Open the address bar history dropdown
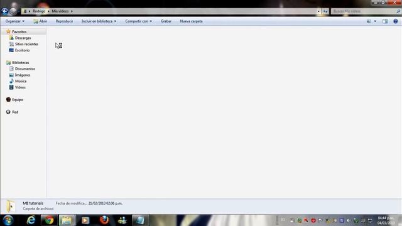 (x=318, y=11)
